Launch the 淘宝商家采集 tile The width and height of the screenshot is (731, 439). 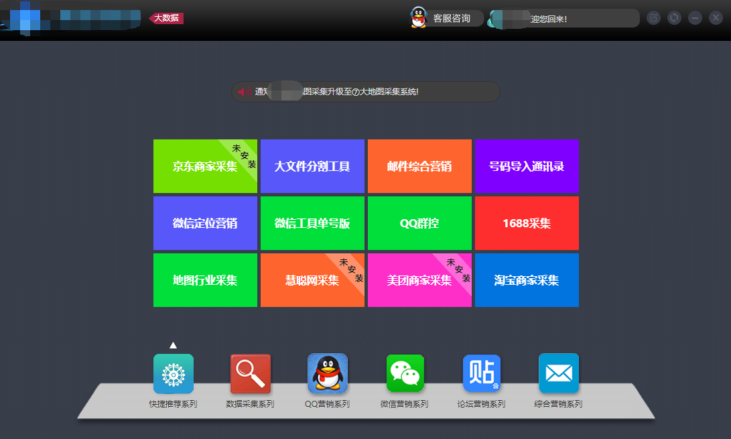[x=527, y=280]
